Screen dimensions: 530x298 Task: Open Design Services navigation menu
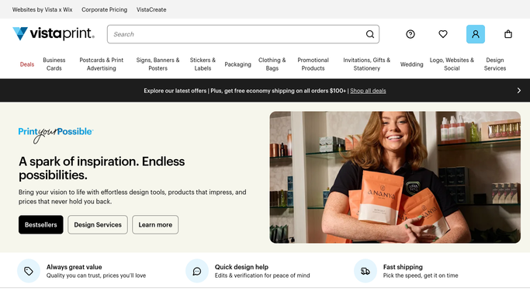click(495, 64)
